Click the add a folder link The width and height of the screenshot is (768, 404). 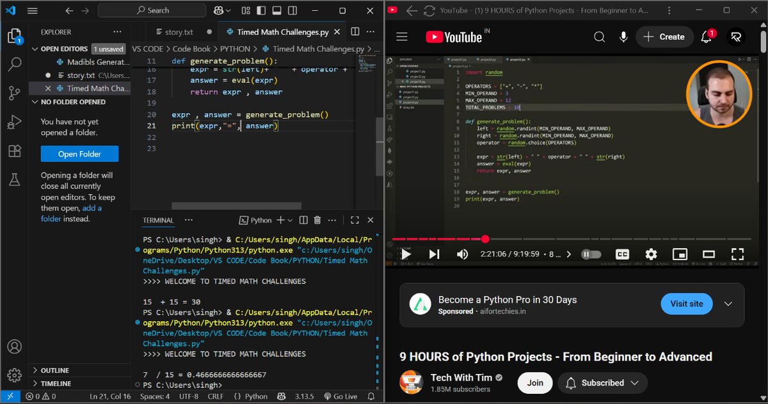[x=71, y=213]
